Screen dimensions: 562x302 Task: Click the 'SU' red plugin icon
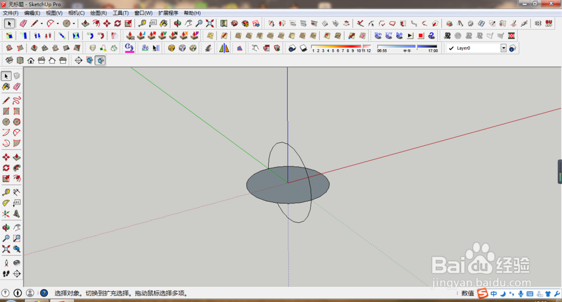(x=549, y=24)
